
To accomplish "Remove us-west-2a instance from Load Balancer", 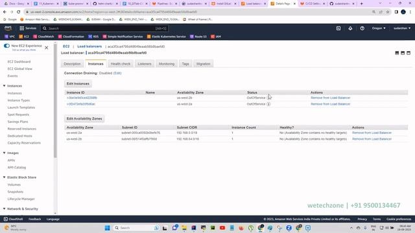I will click(x=330, y=104).
